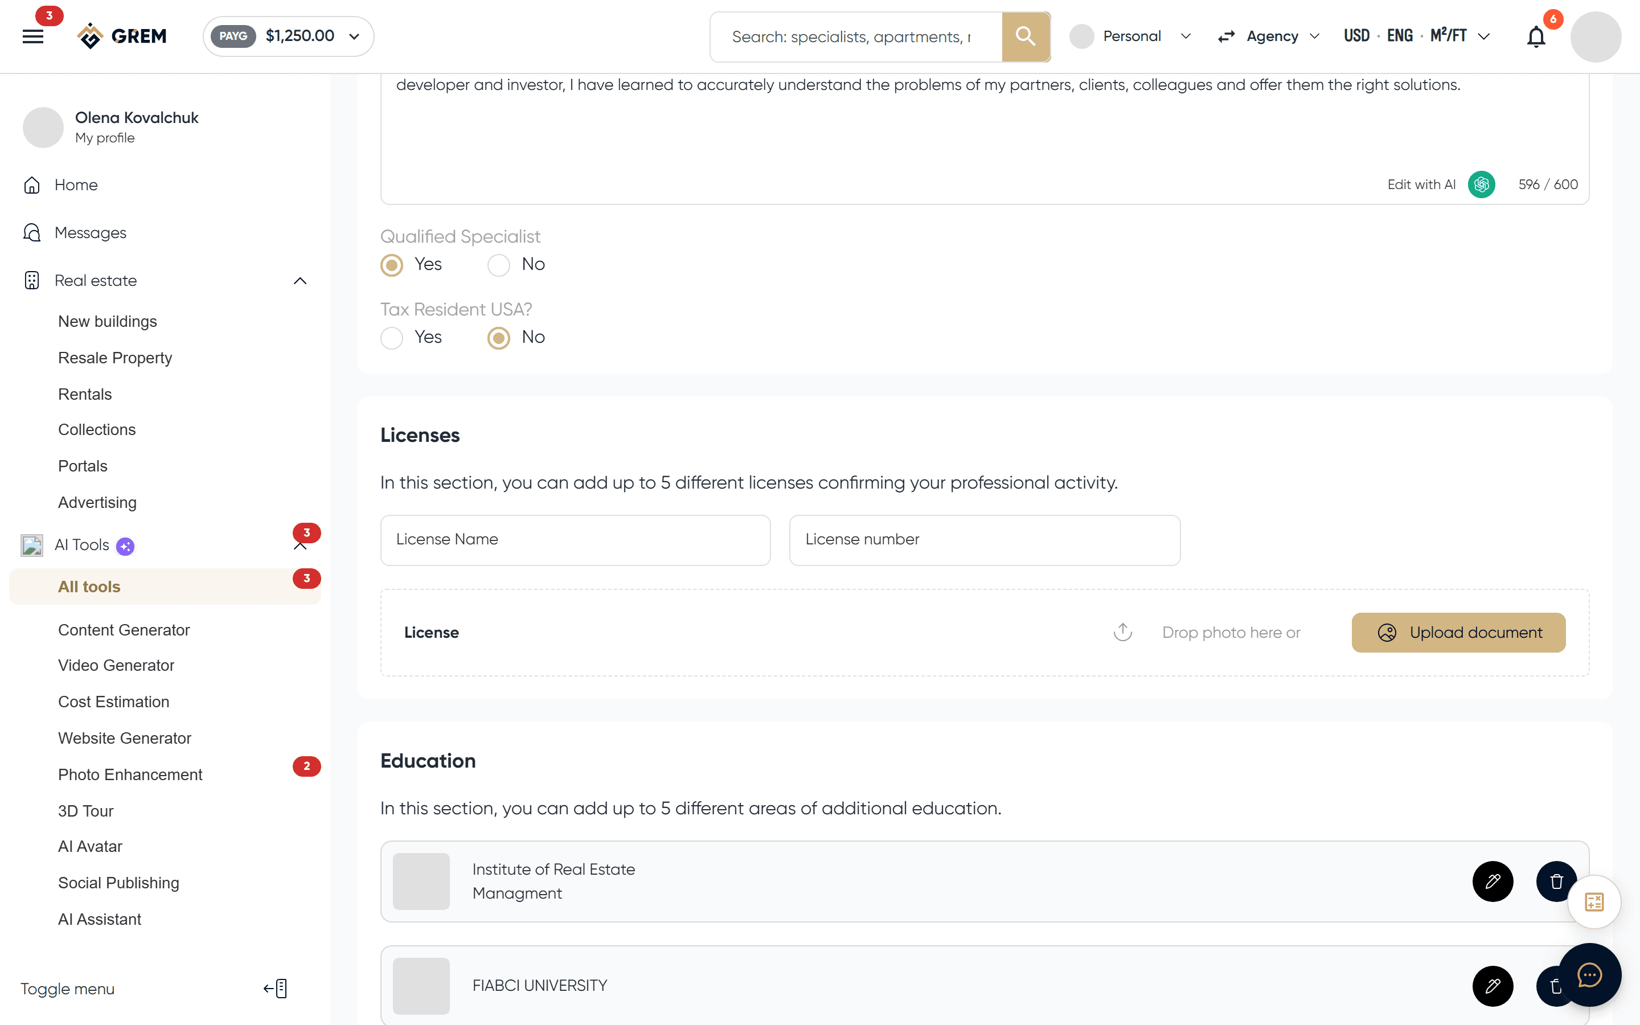The height and width of the screenshot is (1025, 1640).
Task: Click the upload arrow icon in License dropzone
Action: (1122, 632)
